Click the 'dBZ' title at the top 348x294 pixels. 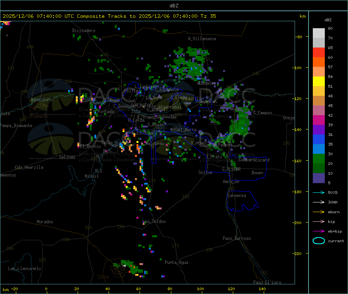(x=174, y=6)
